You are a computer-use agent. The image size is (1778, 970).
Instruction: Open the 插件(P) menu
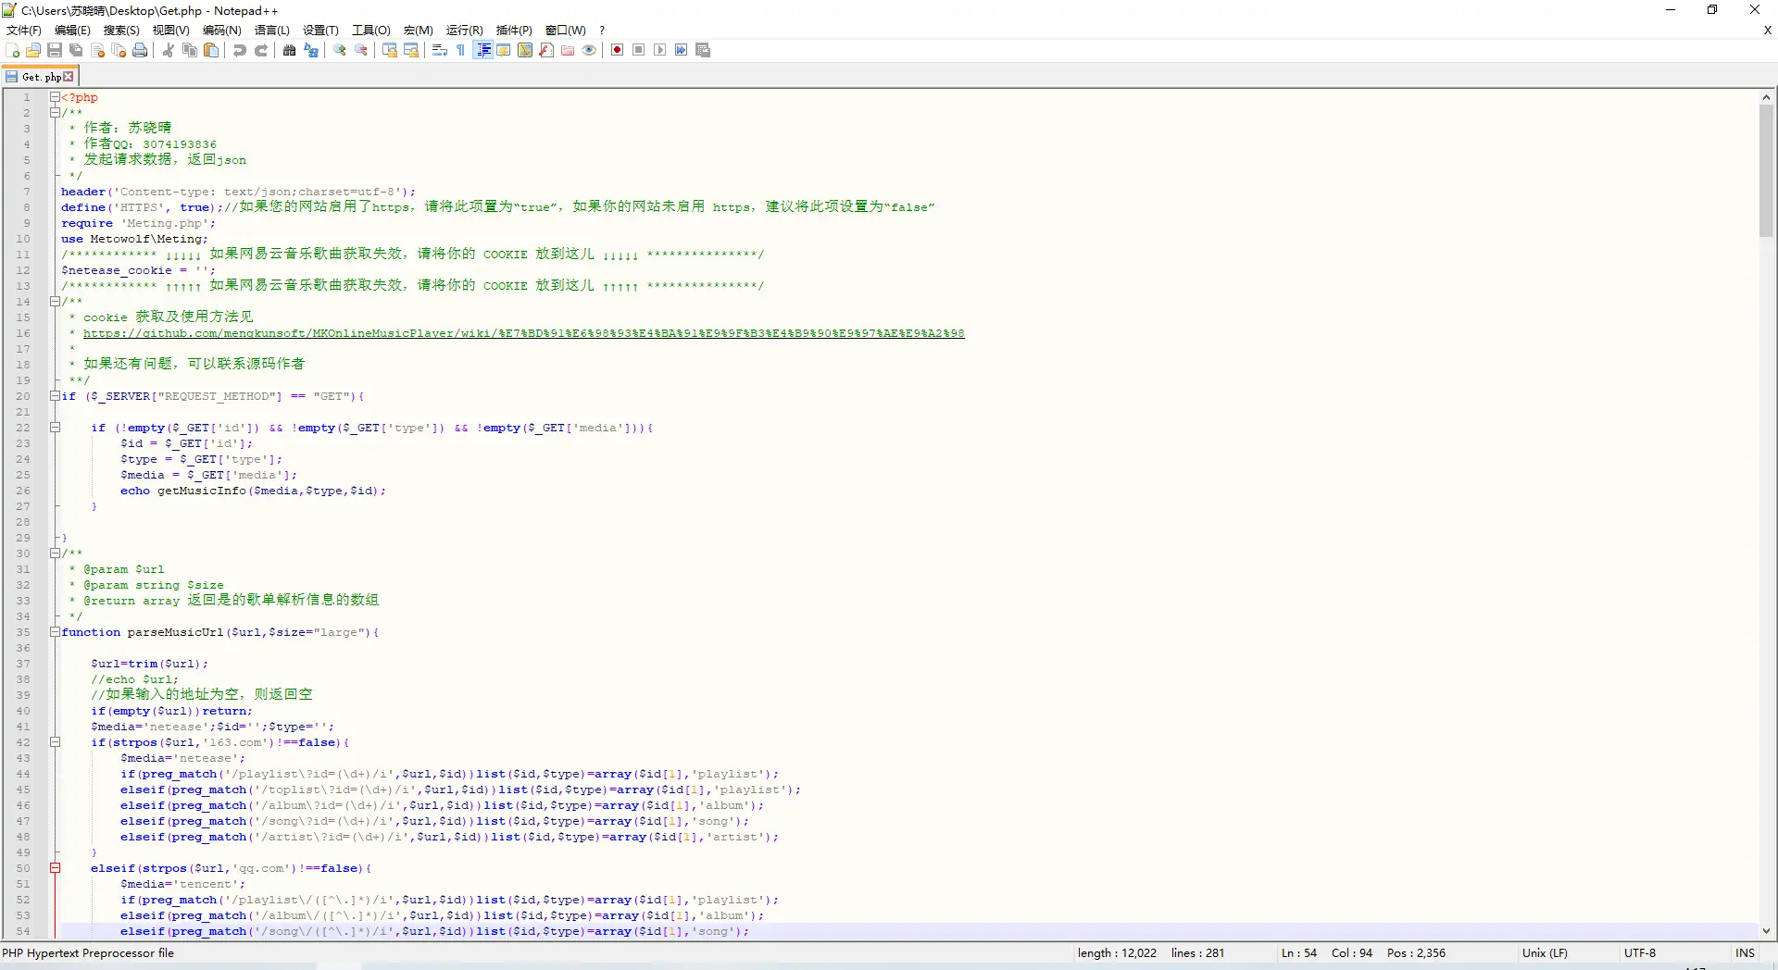(x=514, y=31)
